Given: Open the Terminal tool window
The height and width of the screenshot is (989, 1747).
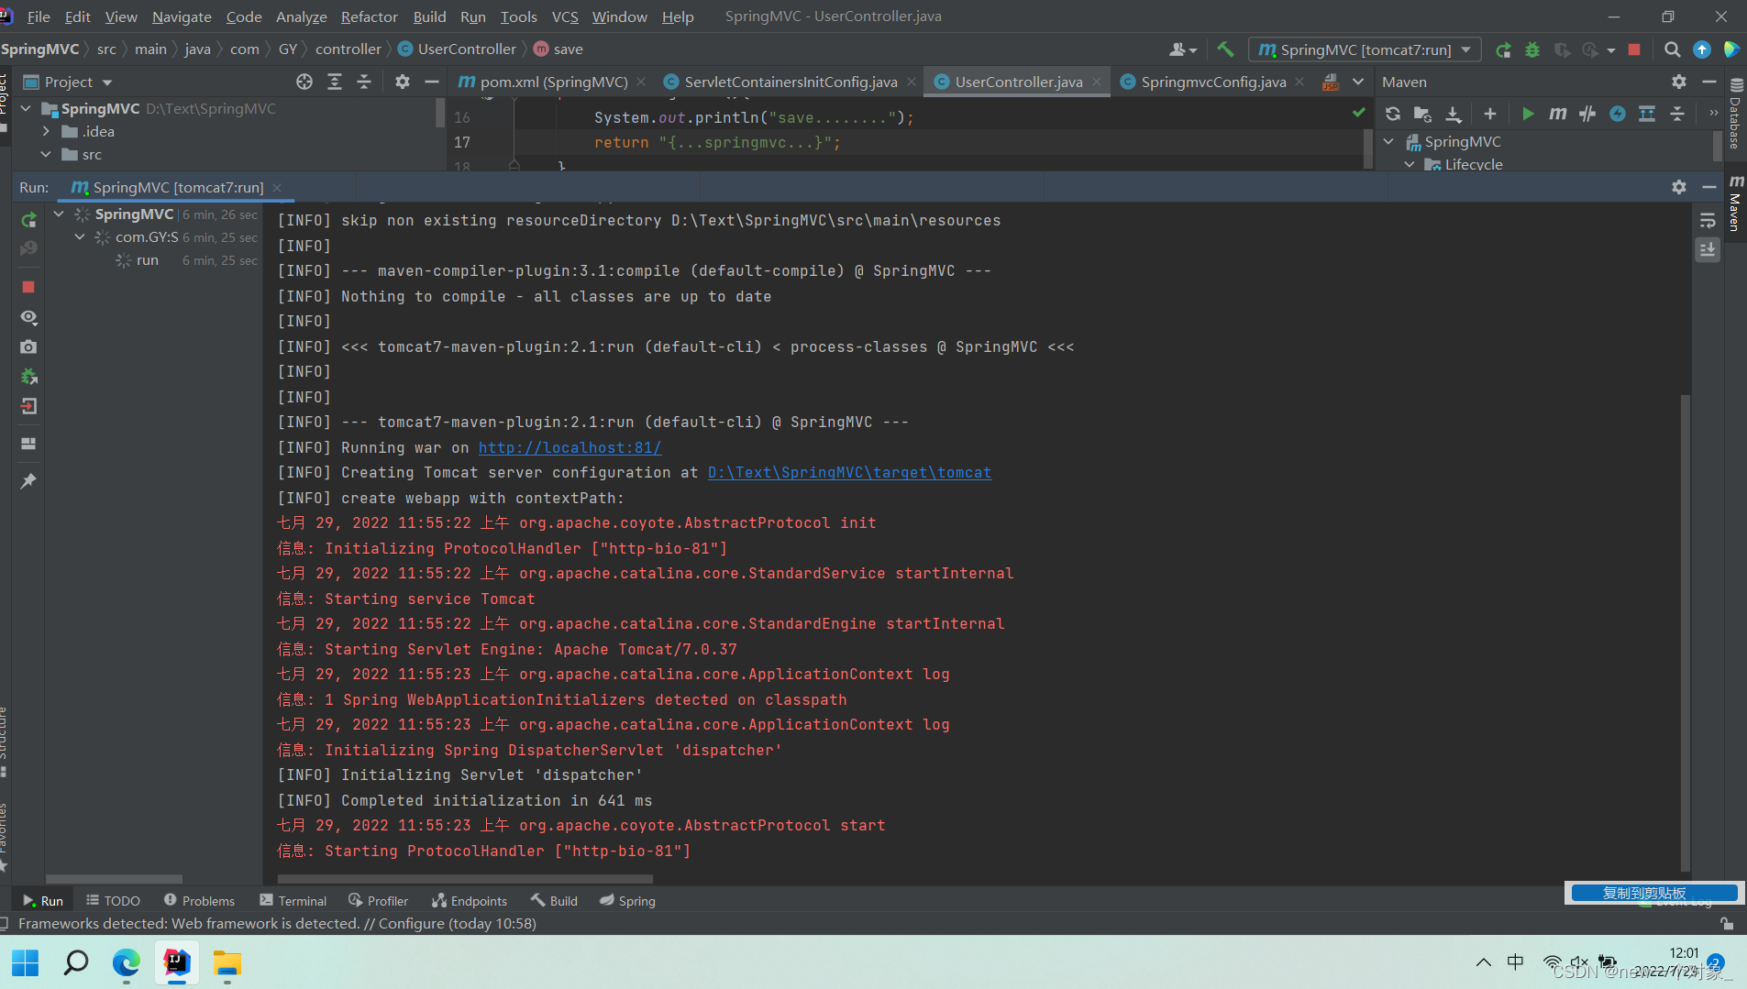Looking at the screenshot, I should point(293,901).
